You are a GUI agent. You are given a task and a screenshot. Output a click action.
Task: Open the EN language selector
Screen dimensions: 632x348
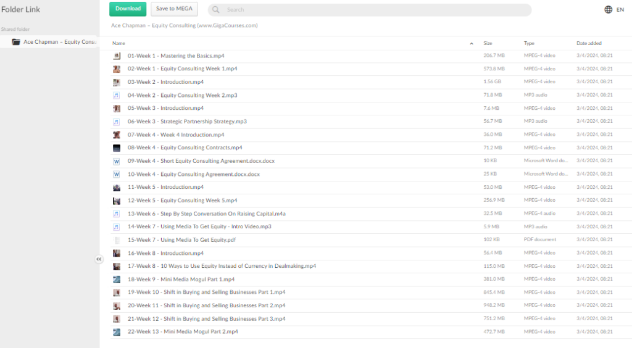620,10
